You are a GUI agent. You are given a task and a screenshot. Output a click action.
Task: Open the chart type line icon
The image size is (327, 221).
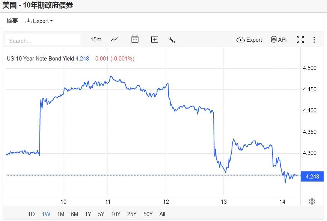(x=114, y=39)
